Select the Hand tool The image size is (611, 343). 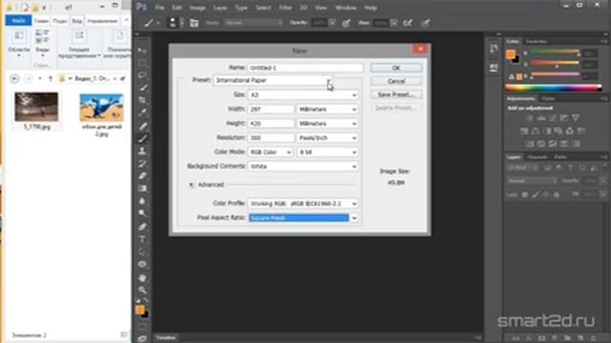point(142,277)
